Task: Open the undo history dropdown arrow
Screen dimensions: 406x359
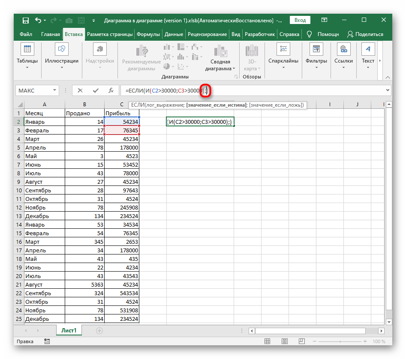Action: tap(45, 20)
